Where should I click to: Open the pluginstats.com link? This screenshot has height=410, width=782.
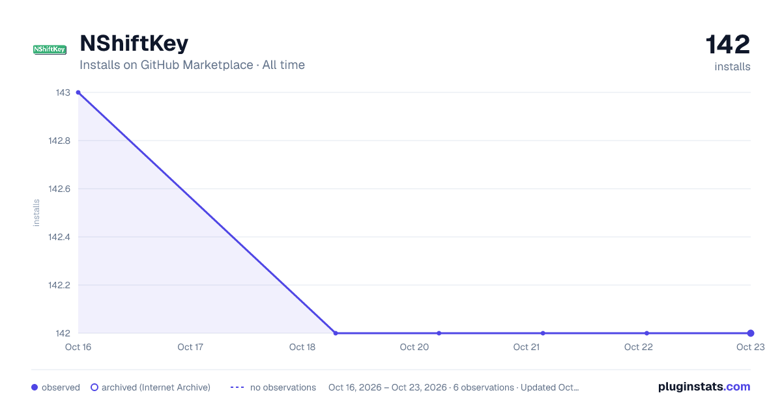(x=704, y=387)
